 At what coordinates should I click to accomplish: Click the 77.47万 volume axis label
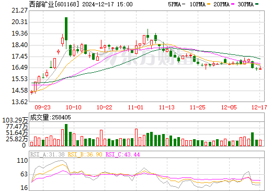[x=17, y=127]
